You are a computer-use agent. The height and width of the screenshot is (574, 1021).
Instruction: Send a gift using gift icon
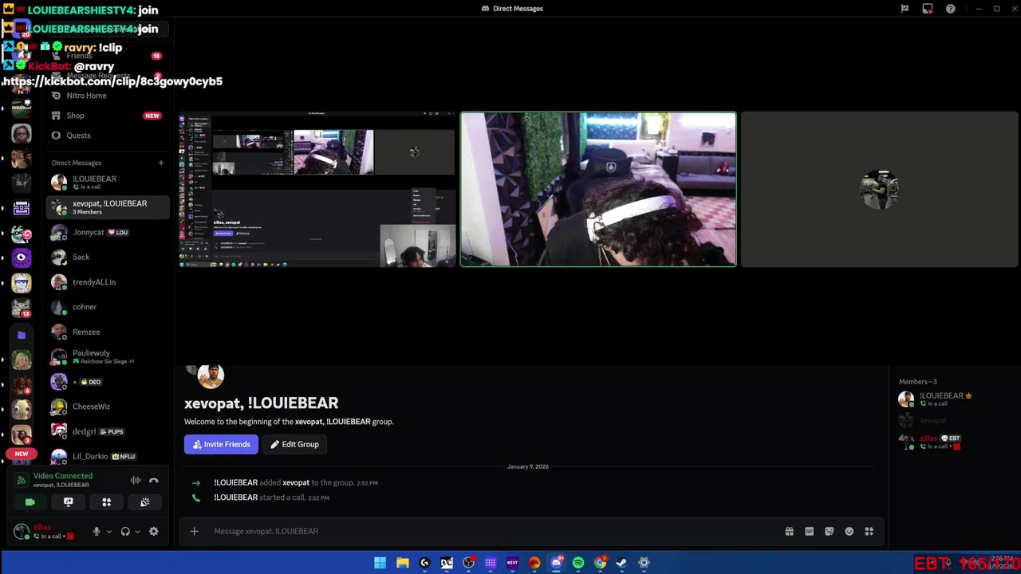[x=789, y=531]
